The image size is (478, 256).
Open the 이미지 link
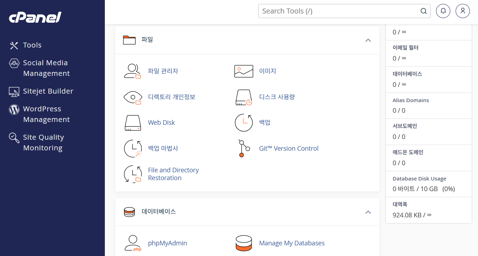[268, 71]
